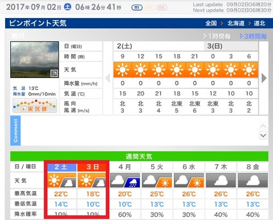Click cloudy-then-sunny icon for Wednesday 6水
Screen dimensions: 273x220
pos(189,180)
